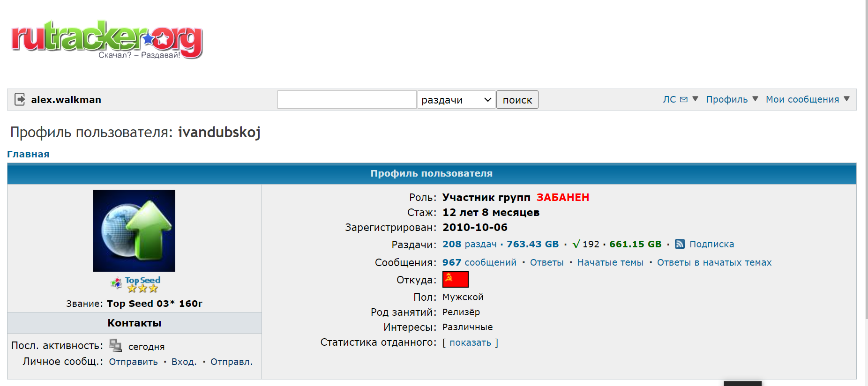This screenshot has width=868, height=386.
Task: Show the upload statistics via показать
Action: pos(470,342)
